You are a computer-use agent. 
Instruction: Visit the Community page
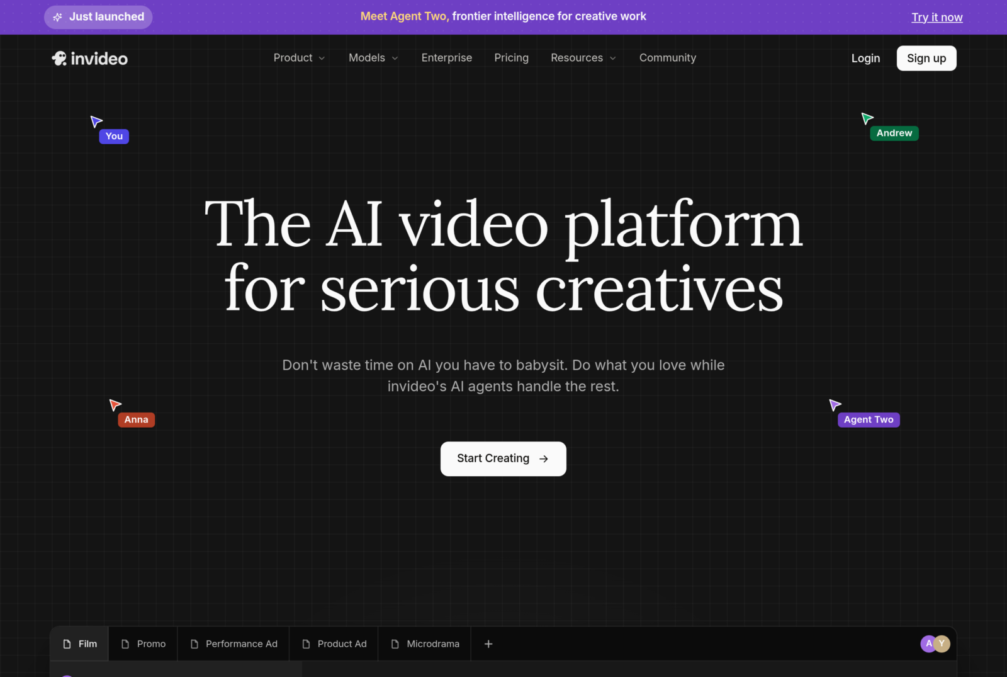click(668, 58)
